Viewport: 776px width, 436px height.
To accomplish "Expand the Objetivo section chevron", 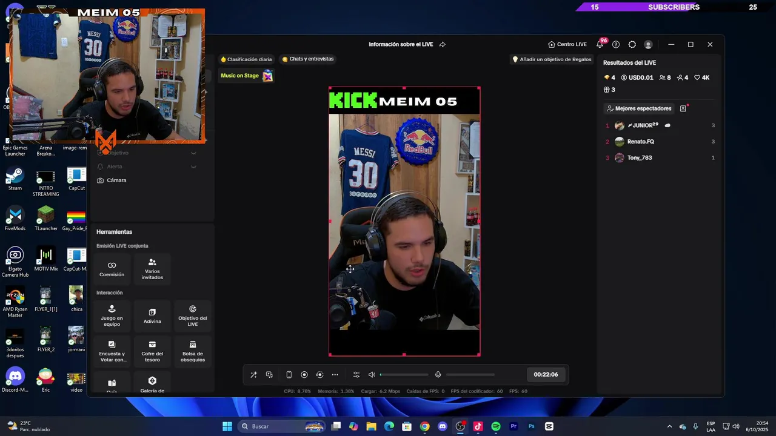I will point(193,153).
